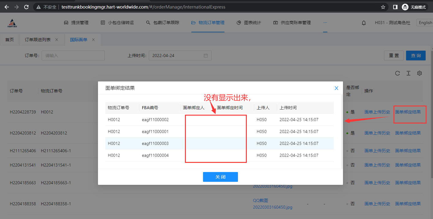Bookmark this page with star icon
The height and width of the screenshot is (219, 433).
coord(383,7)
